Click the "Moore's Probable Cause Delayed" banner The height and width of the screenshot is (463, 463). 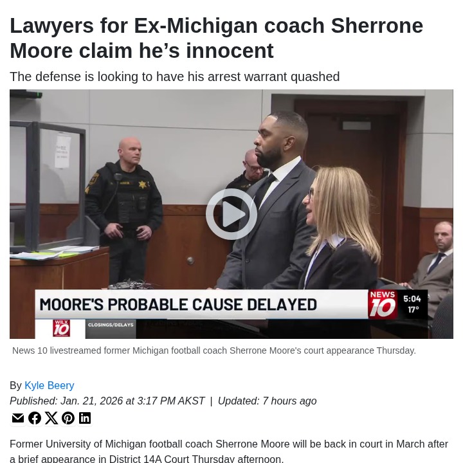click(x=201, y=304)
